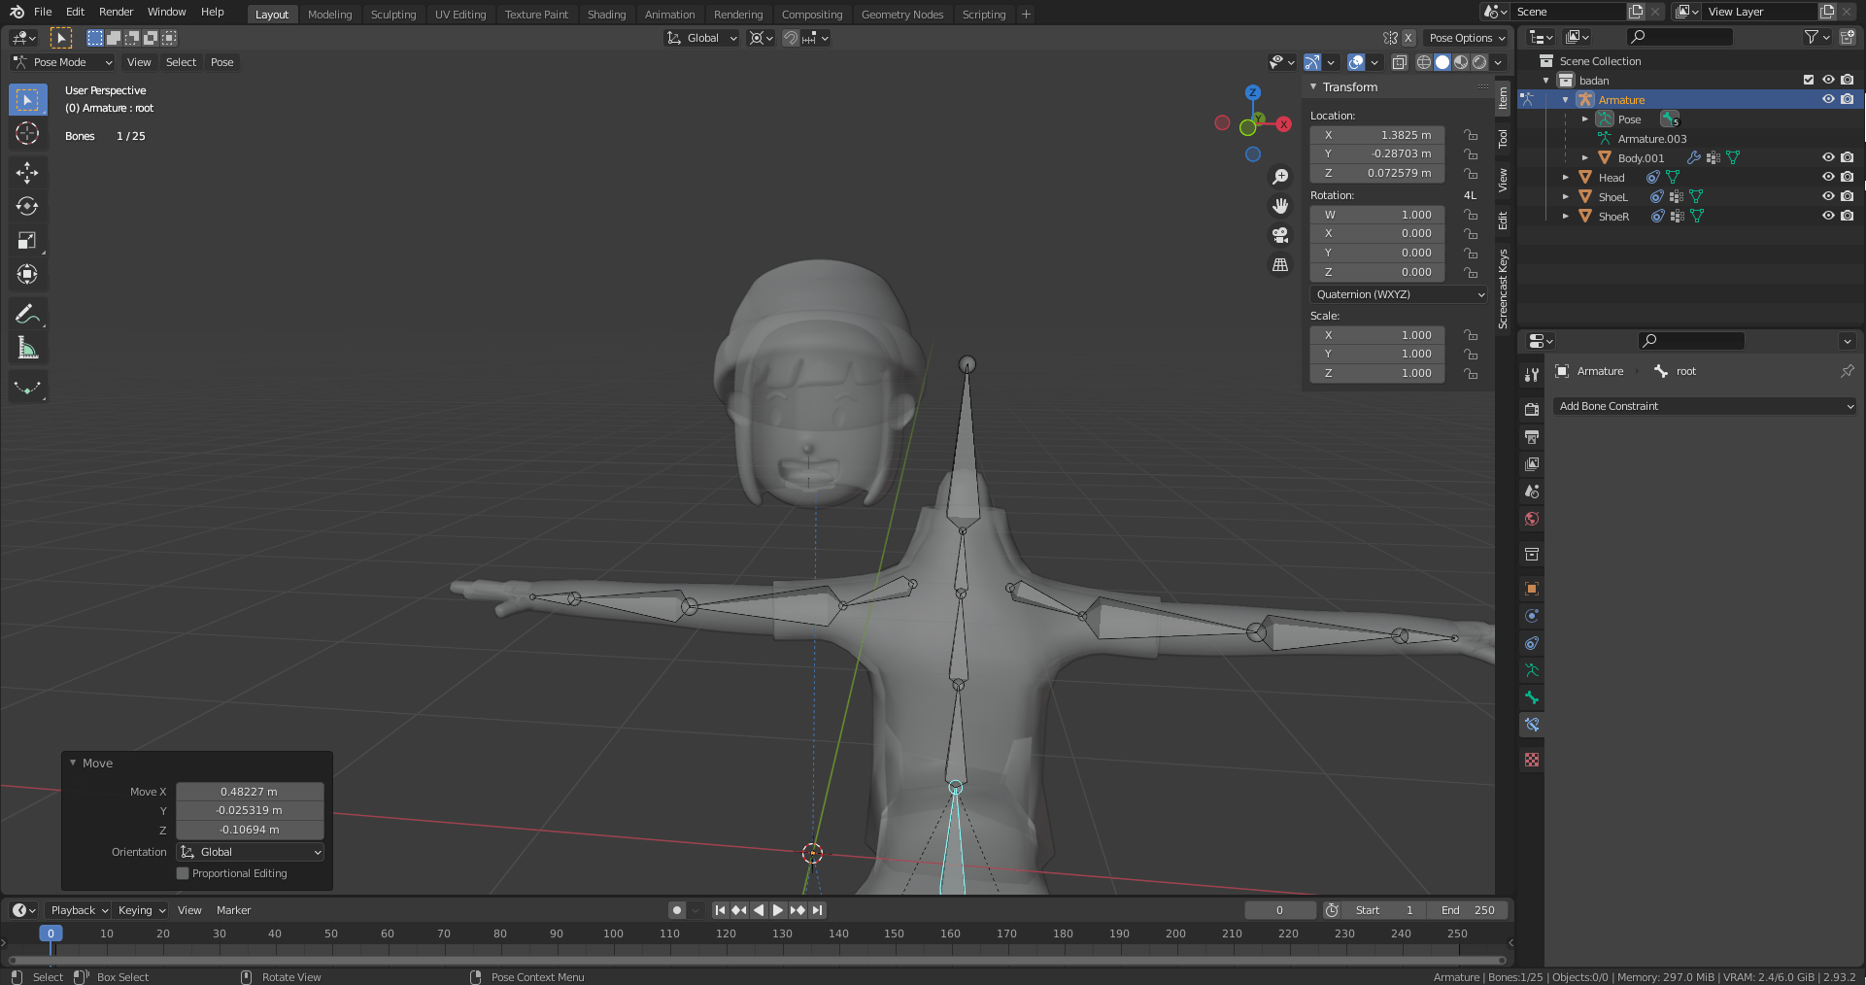Select the Annotate tool
The width and height of the screenshot is (1866, 985).
27,313
